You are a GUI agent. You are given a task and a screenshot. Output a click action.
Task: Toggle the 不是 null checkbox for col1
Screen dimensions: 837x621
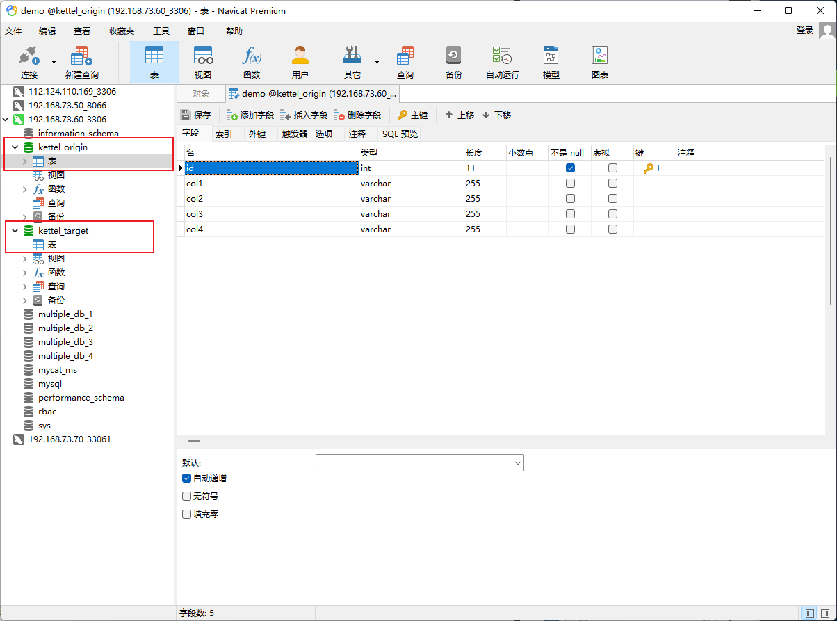click(570, 184)
